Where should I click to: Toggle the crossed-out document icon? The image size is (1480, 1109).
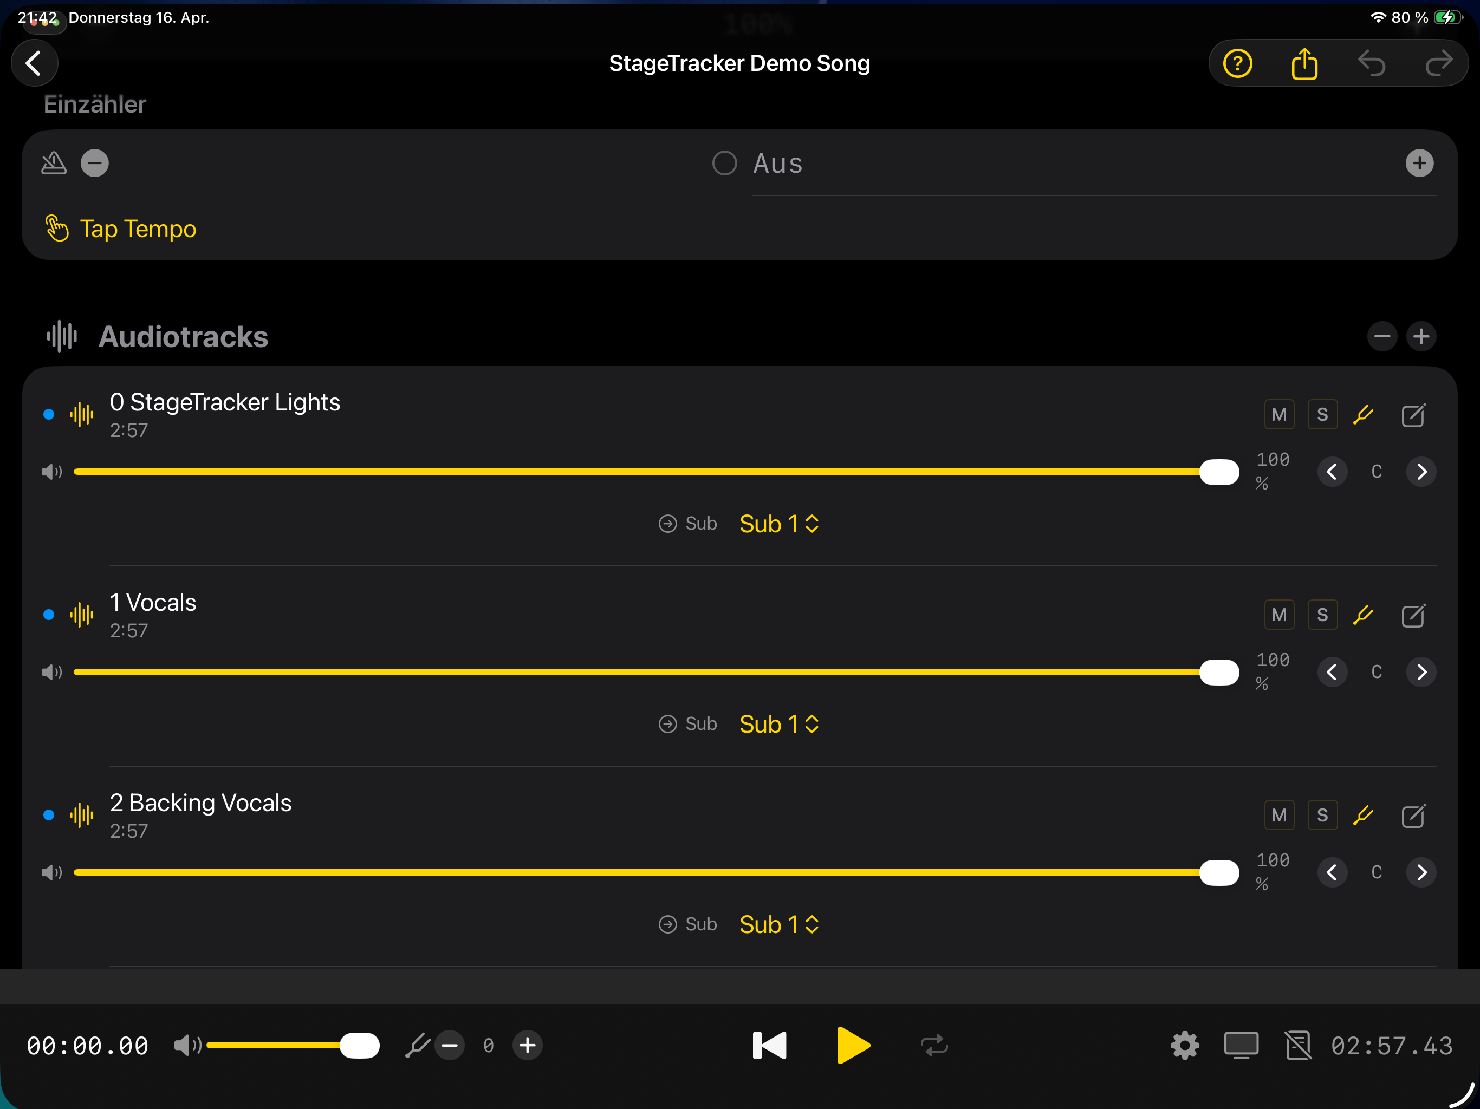tap(1298, 1046)
